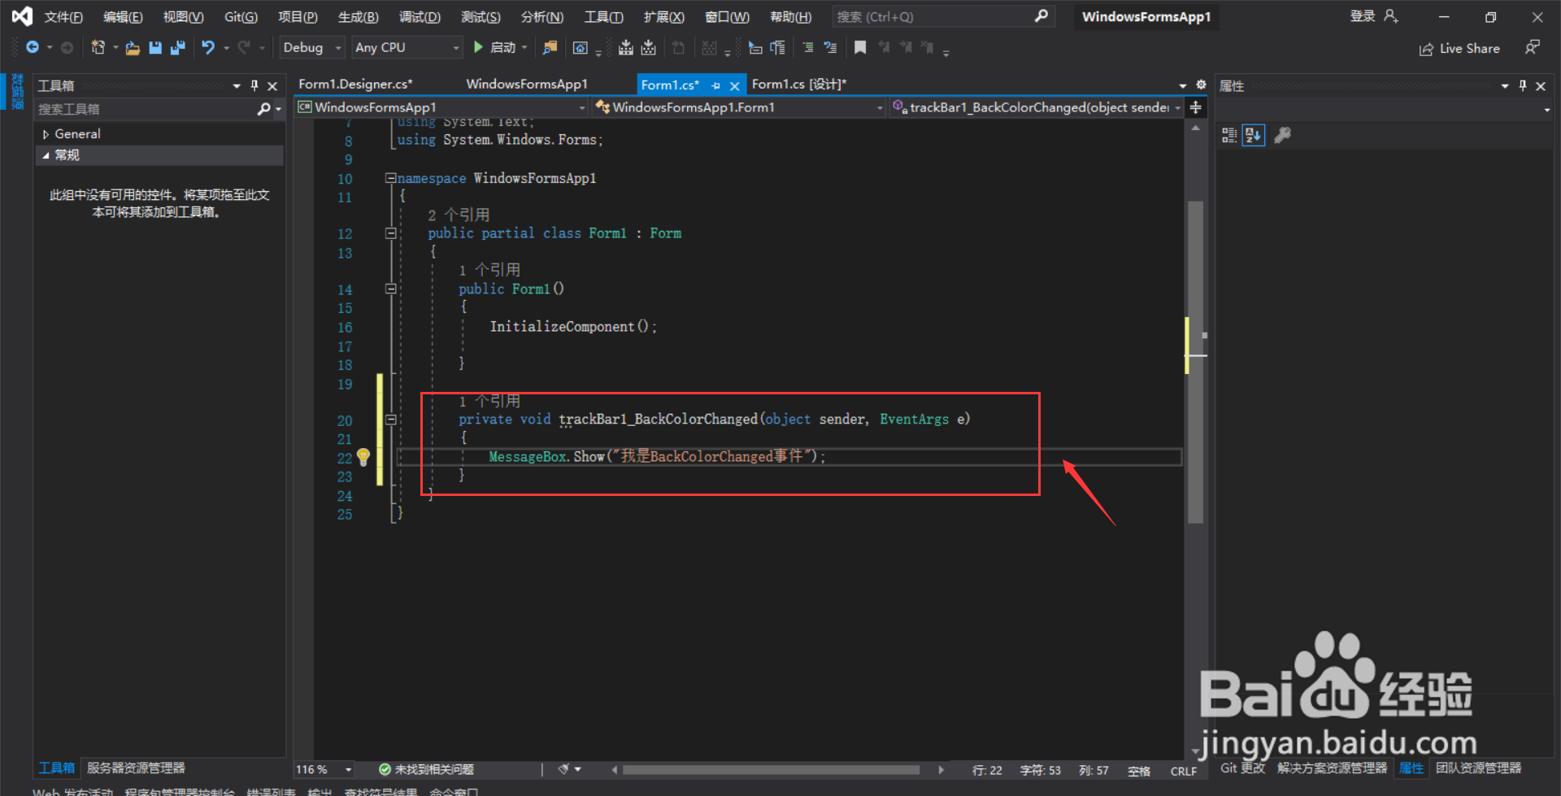Click the navigate backward arrow icon
This screenshot has width=1561, height=796.
[x=33, y=48]
